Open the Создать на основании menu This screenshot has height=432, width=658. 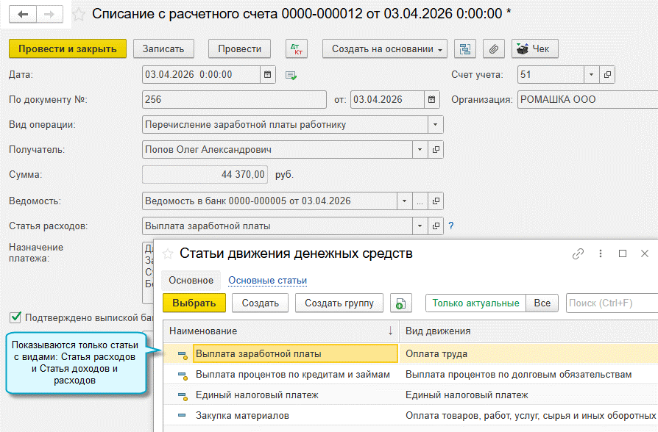point(385,49)
